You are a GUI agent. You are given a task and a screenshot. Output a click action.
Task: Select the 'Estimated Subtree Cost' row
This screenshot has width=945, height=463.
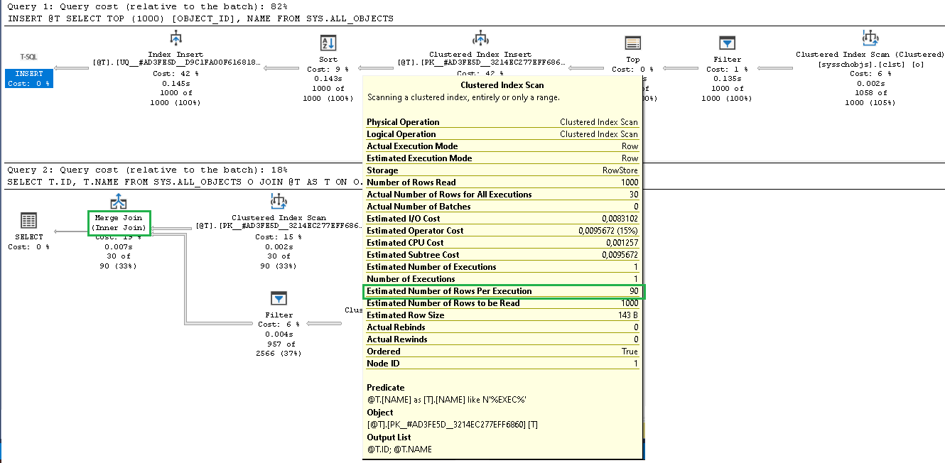point(502,255)
